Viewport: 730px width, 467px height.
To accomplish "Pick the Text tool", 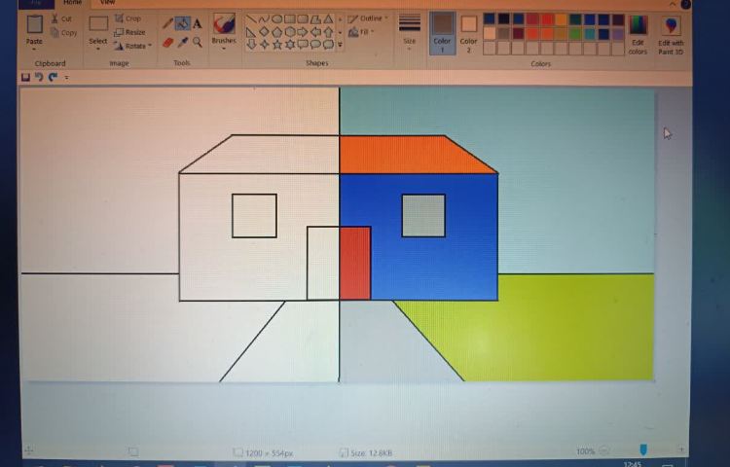I will [197, 23].
